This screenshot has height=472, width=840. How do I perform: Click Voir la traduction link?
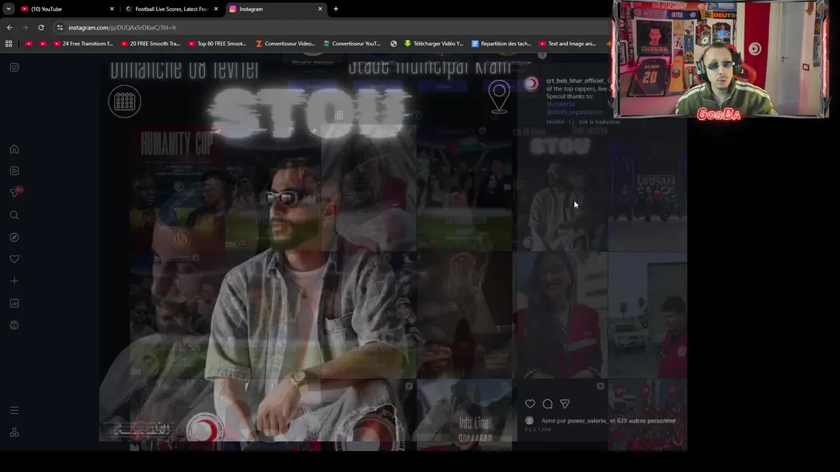599,122
